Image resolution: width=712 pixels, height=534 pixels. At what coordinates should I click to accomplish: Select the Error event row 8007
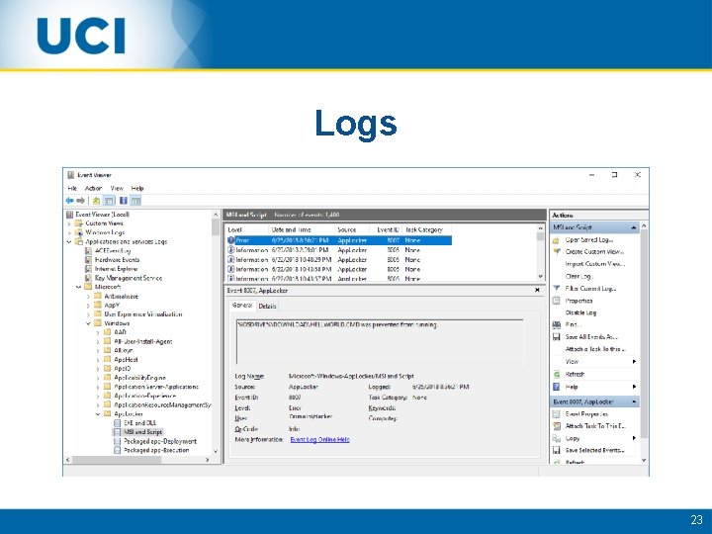pyautogui.click(x=339, y=240)
